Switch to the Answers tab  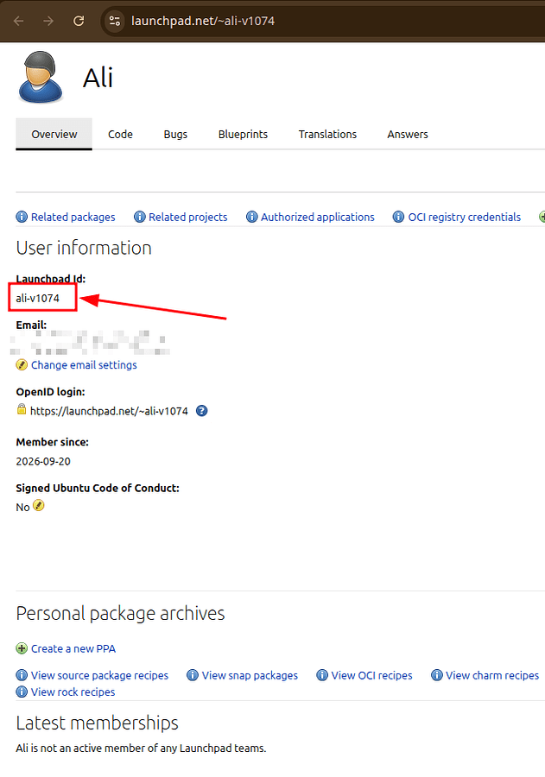click(x=408, y=135)
